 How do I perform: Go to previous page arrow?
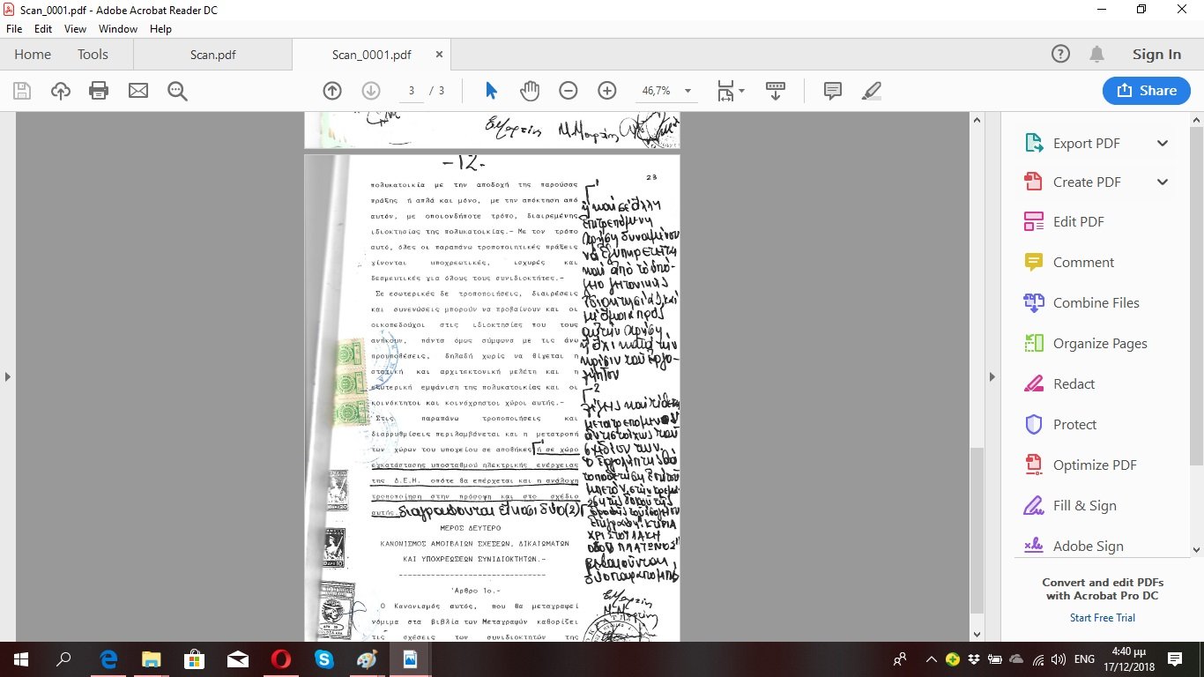pos(332,91)
